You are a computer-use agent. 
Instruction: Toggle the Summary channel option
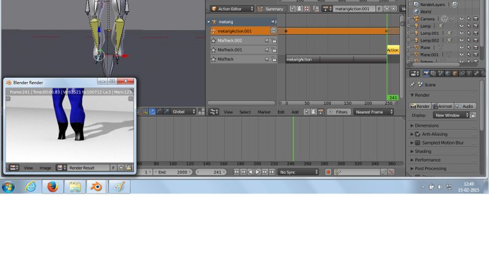[271, 9]
